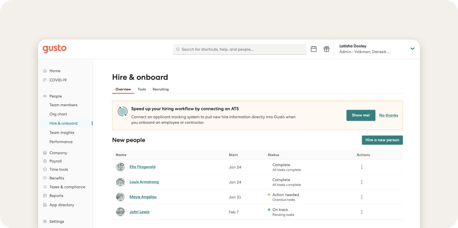
Task: Click the Taxes & compliance list icon
Action: pyautogui.click(x=45, y=187)
